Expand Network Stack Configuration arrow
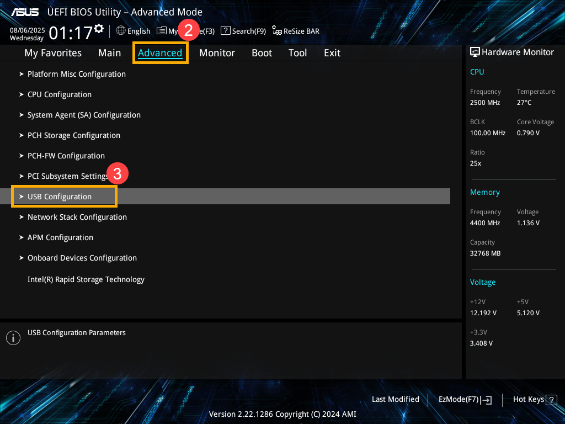This screenshot has height=424, width=565. (x=22, y=217)
